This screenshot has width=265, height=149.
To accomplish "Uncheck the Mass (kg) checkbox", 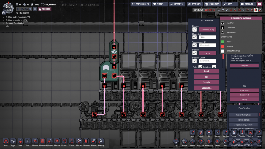I will click(194, 37).
